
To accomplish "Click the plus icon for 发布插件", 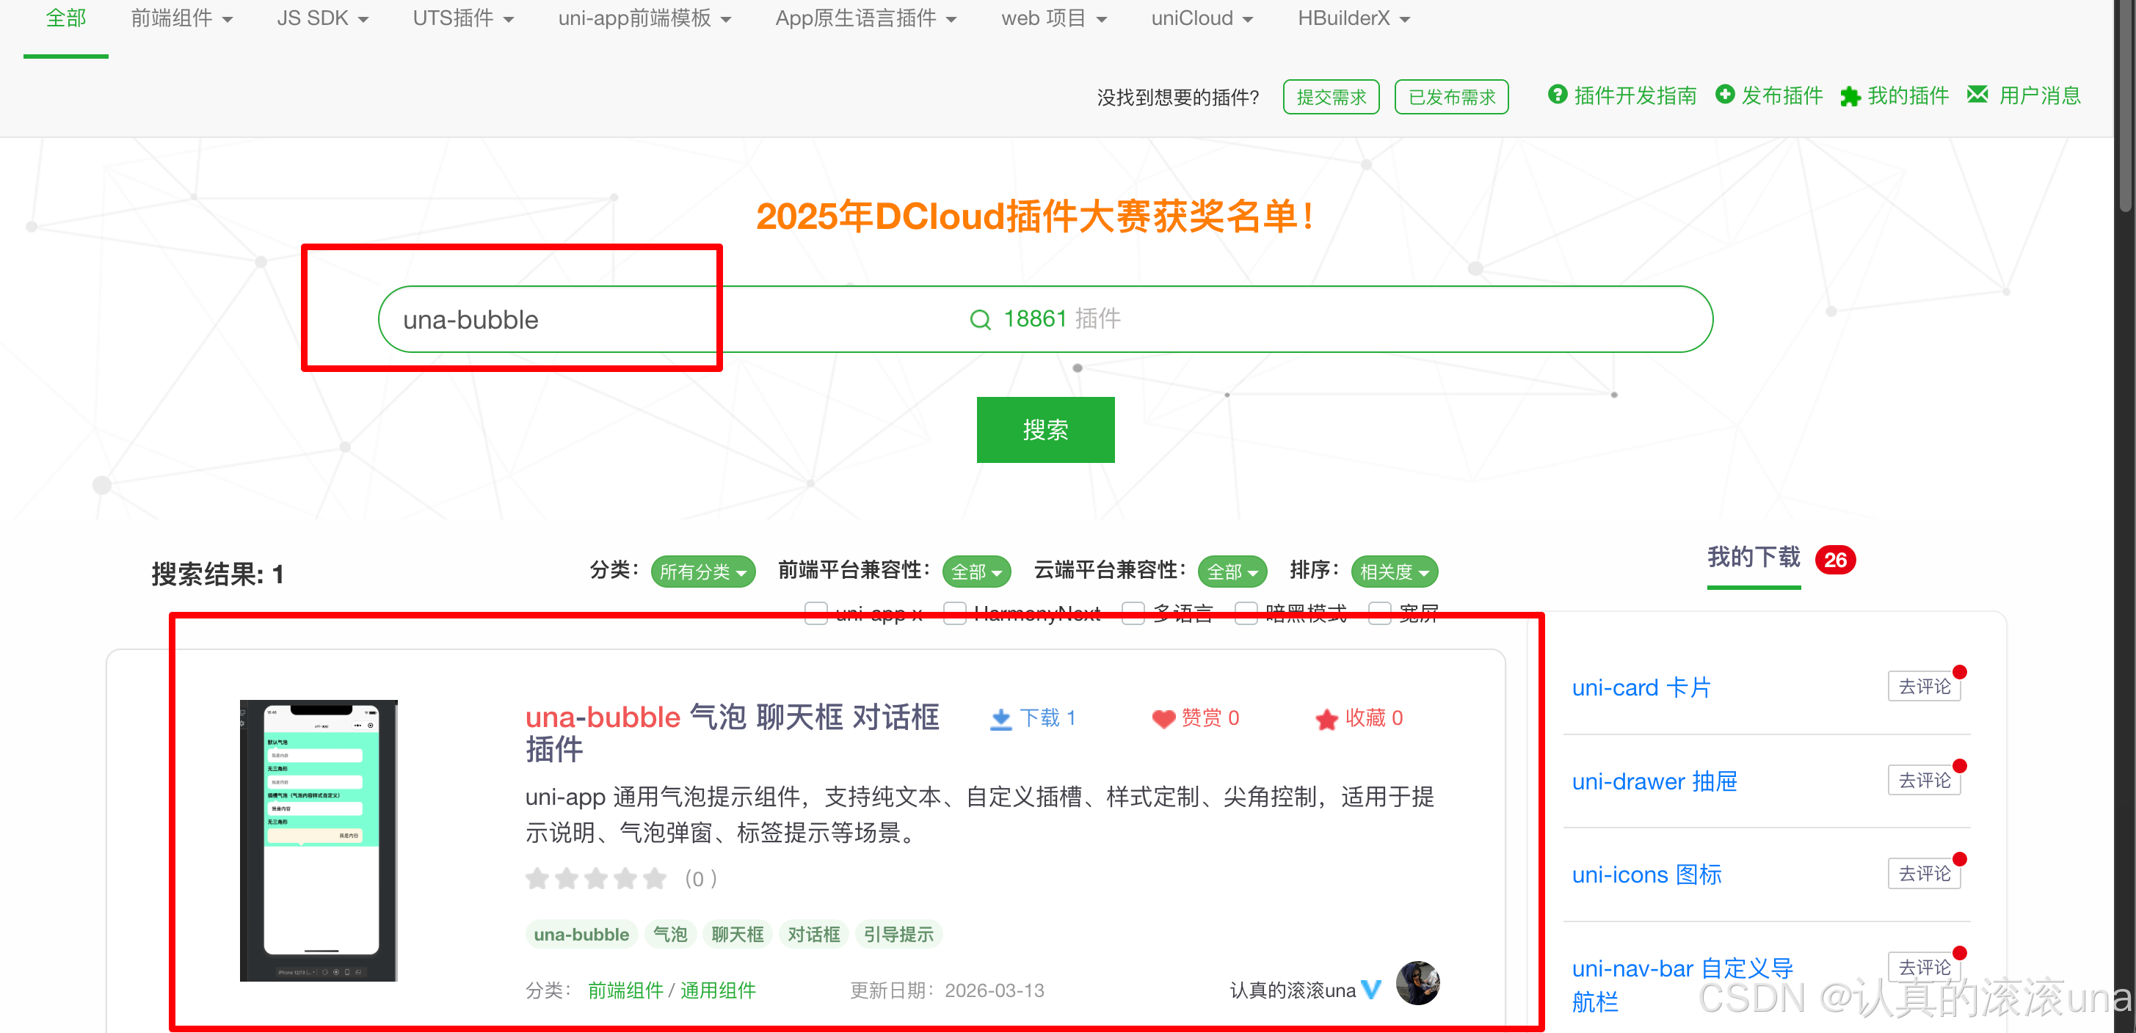I will pyautogui.click(x=1725, y=95).
